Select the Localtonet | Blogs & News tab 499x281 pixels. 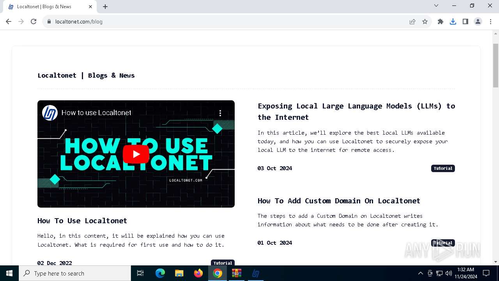coord(49,7)
